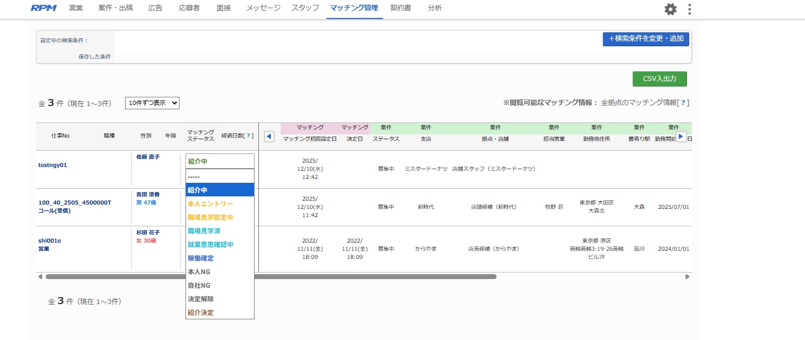Viewport: 805px width, 340px height.
Task: Go to the 応募者 section
Action: pos(189,8)
